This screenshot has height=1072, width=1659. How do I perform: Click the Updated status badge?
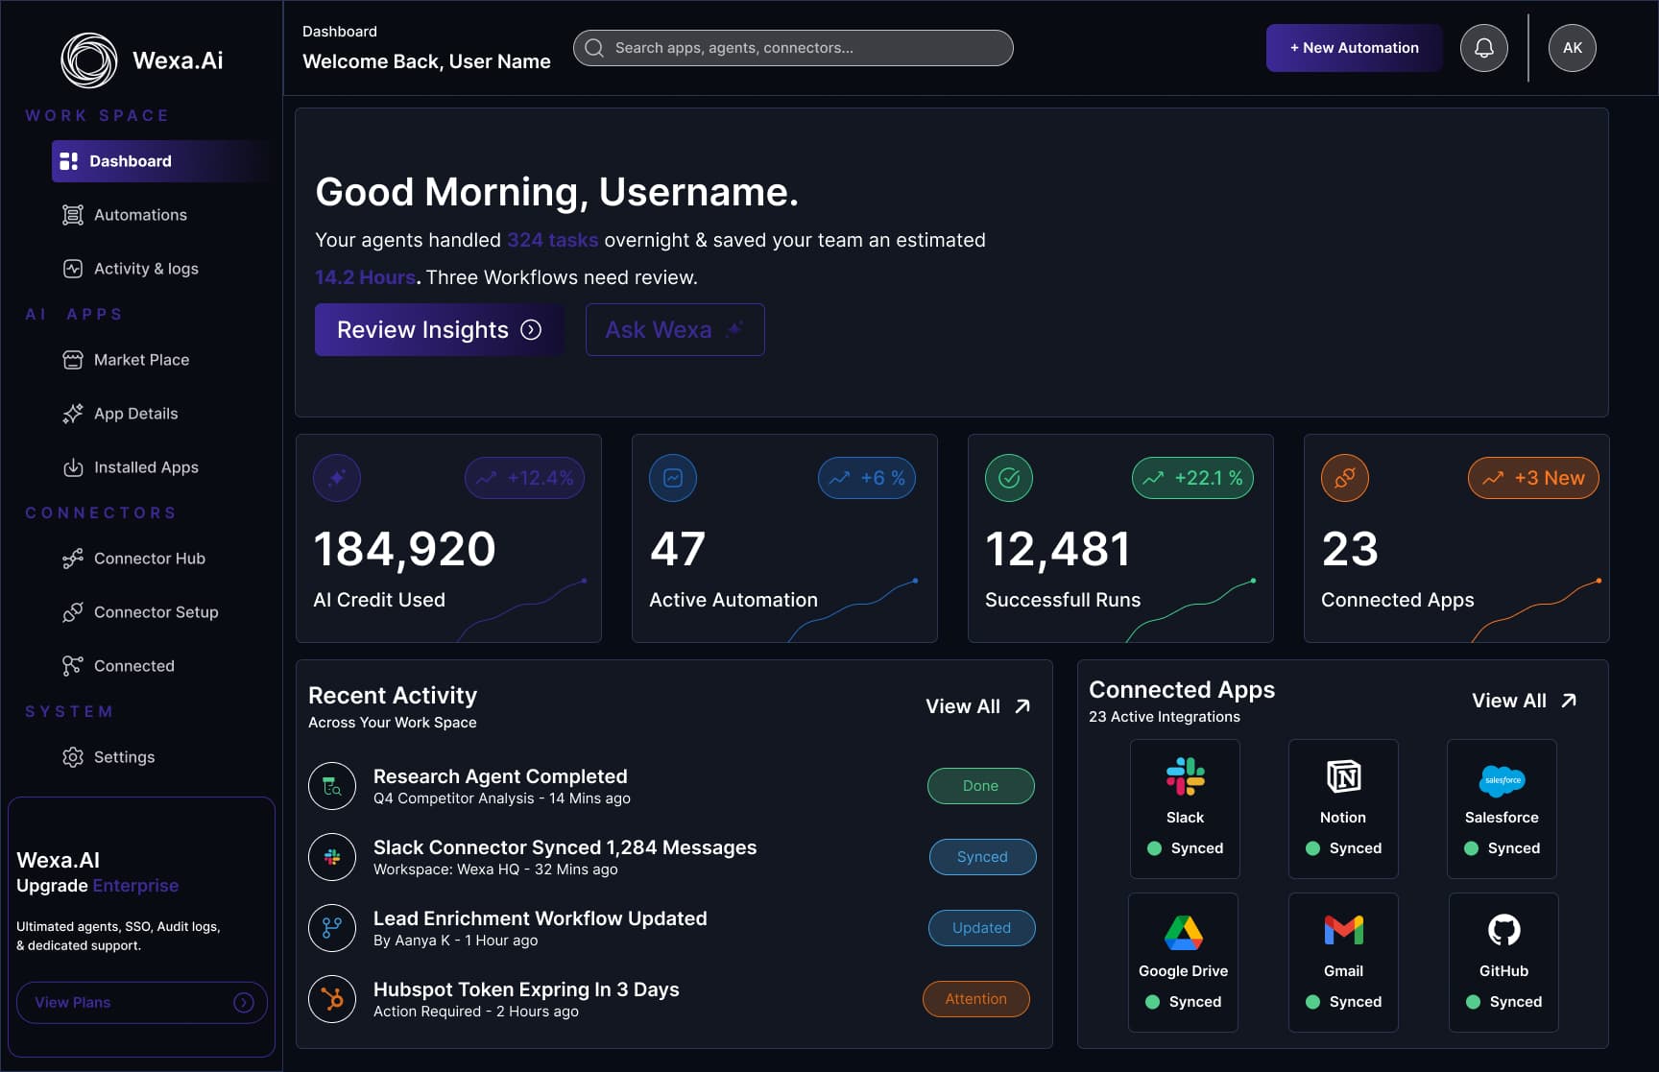click(981, 928)
